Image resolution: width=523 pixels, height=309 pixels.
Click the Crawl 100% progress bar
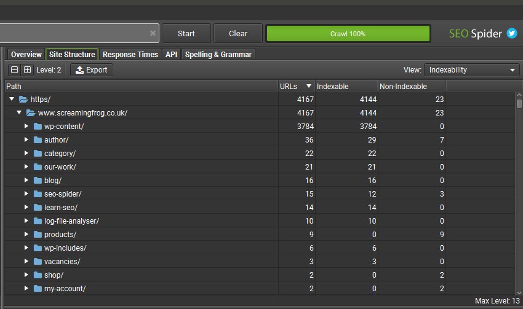(348, 34)
